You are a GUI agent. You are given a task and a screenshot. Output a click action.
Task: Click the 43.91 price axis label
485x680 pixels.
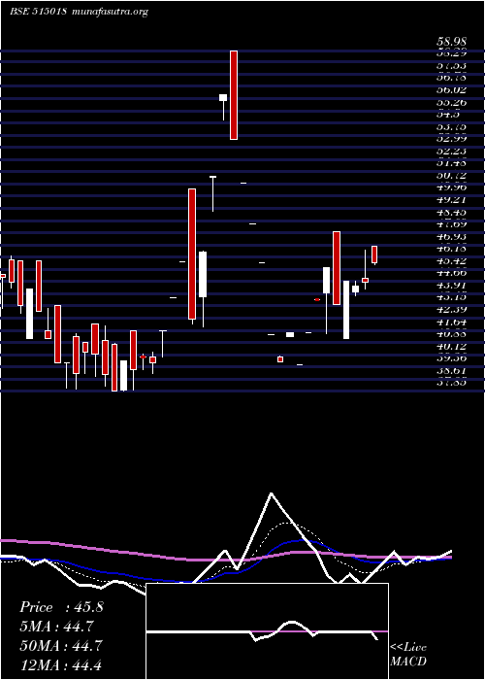point(451,286)
